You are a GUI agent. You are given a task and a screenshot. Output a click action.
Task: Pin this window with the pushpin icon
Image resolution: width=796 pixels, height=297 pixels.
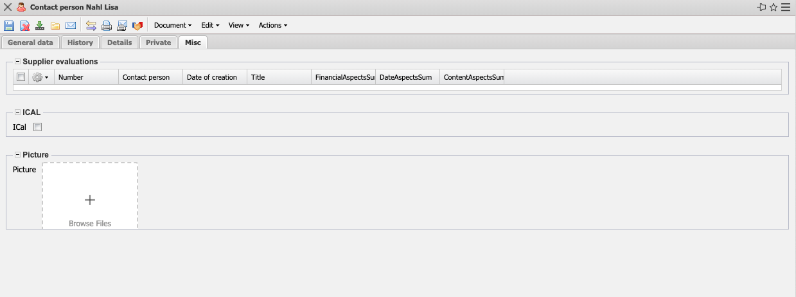[762, 7]
